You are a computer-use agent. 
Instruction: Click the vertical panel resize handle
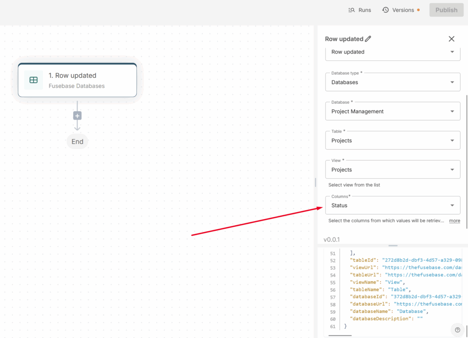pyautogui.click(x=315, y=182)
